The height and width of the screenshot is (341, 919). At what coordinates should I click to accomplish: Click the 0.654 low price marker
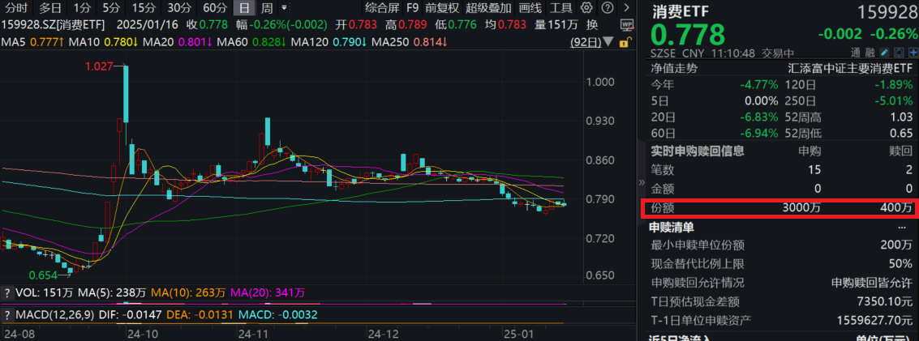(41, 275)
